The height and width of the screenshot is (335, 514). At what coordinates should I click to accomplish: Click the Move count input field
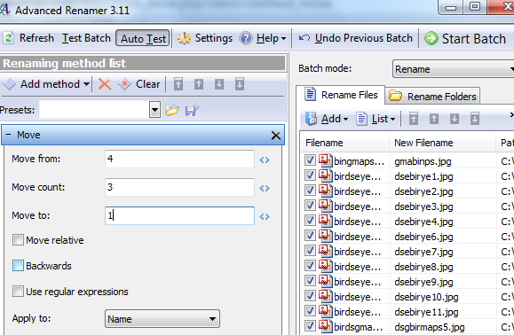click(x=179, y=187)
